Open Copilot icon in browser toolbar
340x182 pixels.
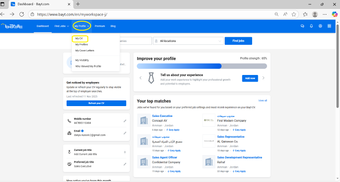pos(335,14)
